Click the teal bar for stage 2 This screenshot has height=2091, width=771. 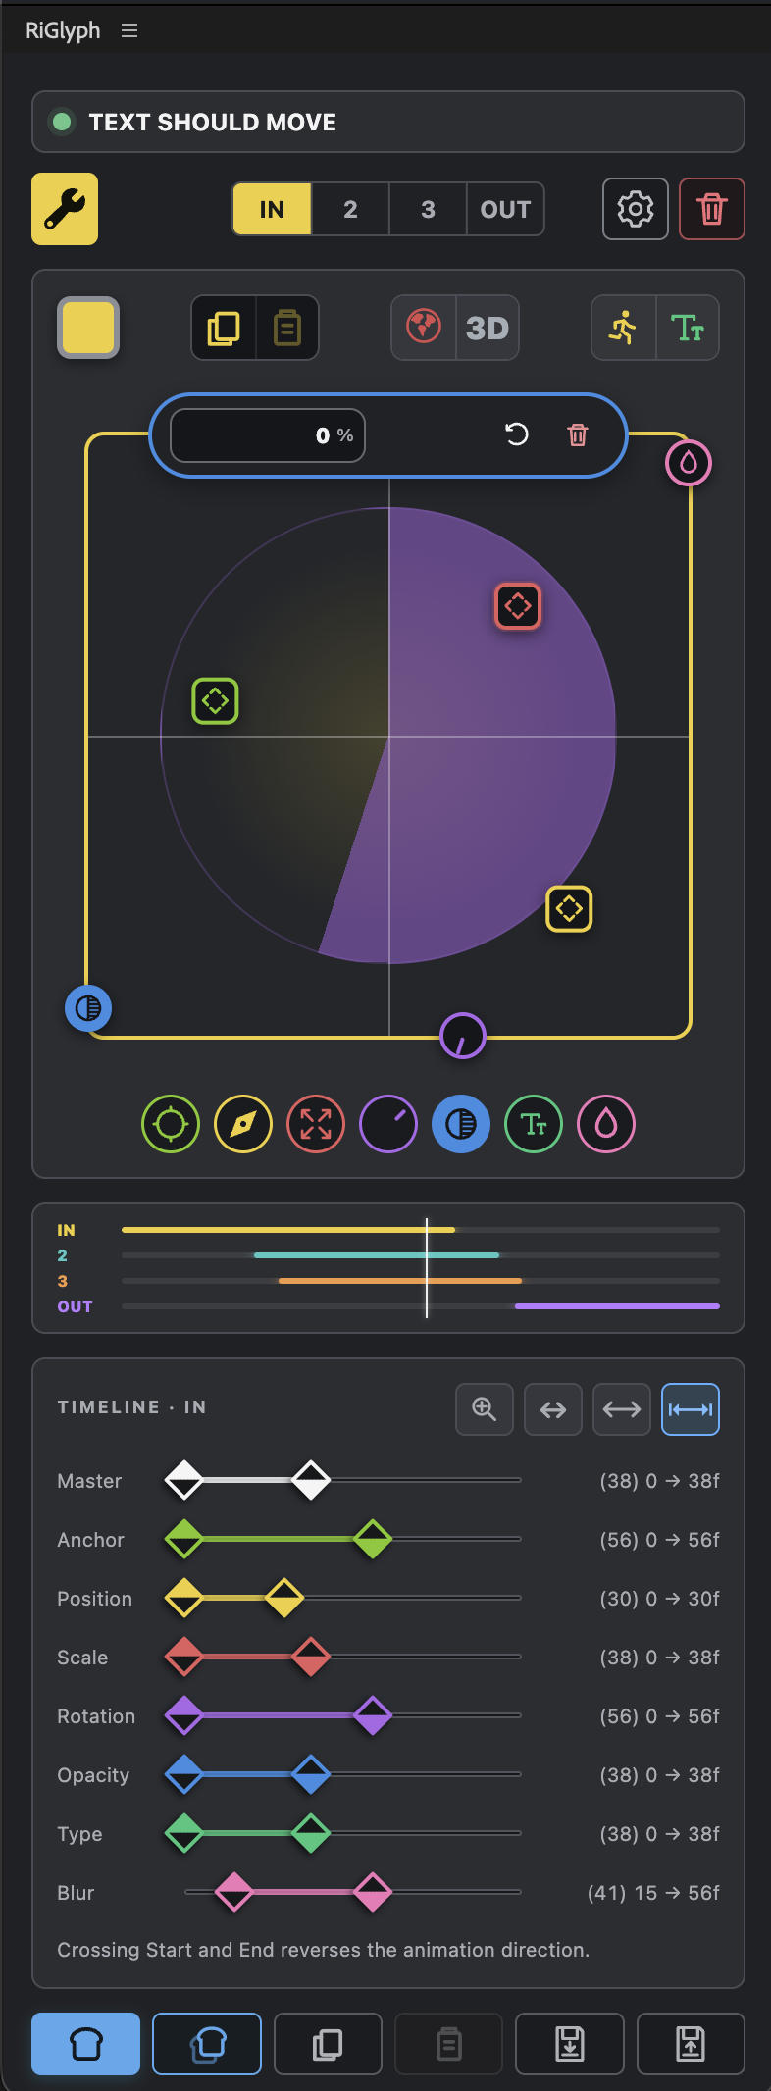click(377, 1255)
